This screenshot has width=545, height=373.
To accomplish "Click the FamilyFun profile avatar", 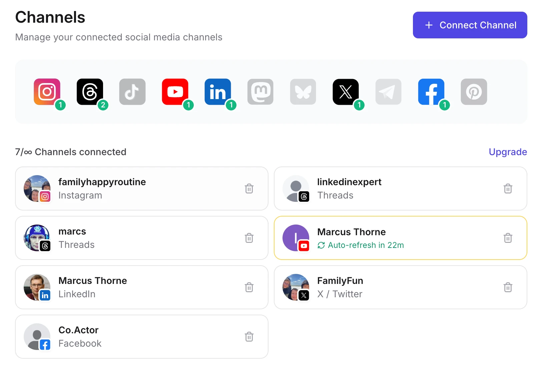I will (296, 287).
